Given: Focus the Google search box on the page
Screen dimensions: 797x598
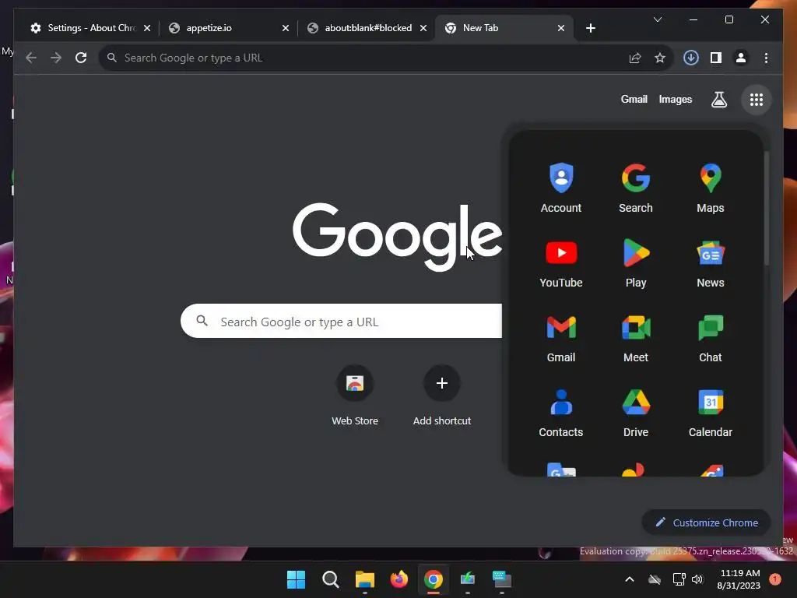Looking at the screenshot, I should click(x=341, y=321).
